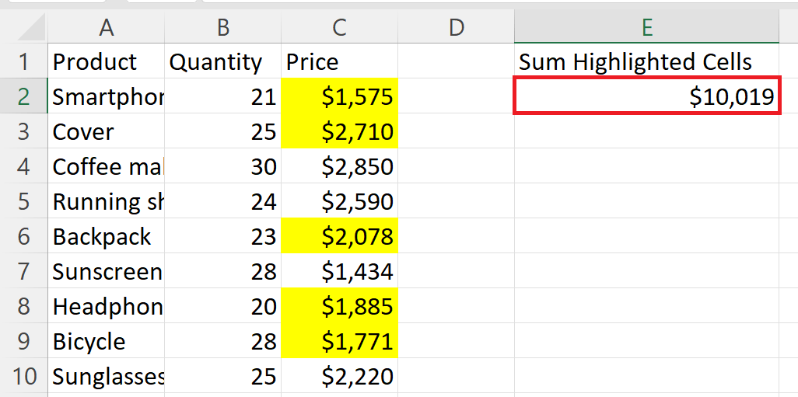This screenshot has width=798, height=397.
Task: Select quantity cell showing 21
Action: pyautogui.click(x=223, y=96)
